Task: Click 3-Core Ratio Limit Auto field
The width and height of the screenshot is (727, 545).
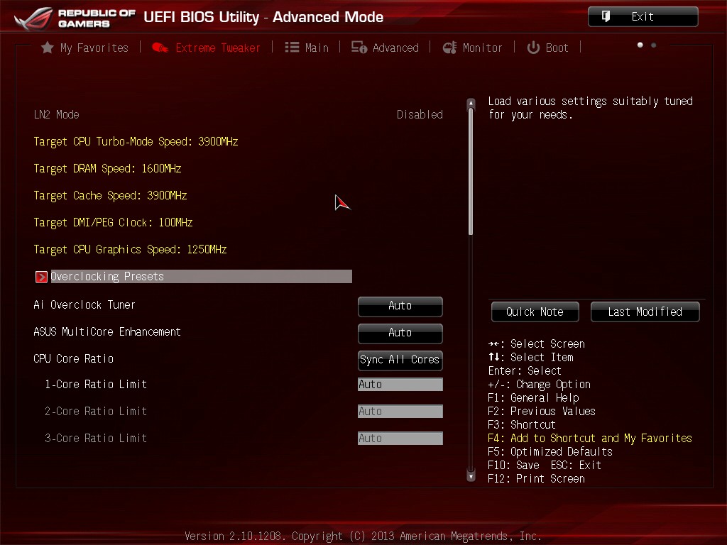Action: (x=400, y=438)
